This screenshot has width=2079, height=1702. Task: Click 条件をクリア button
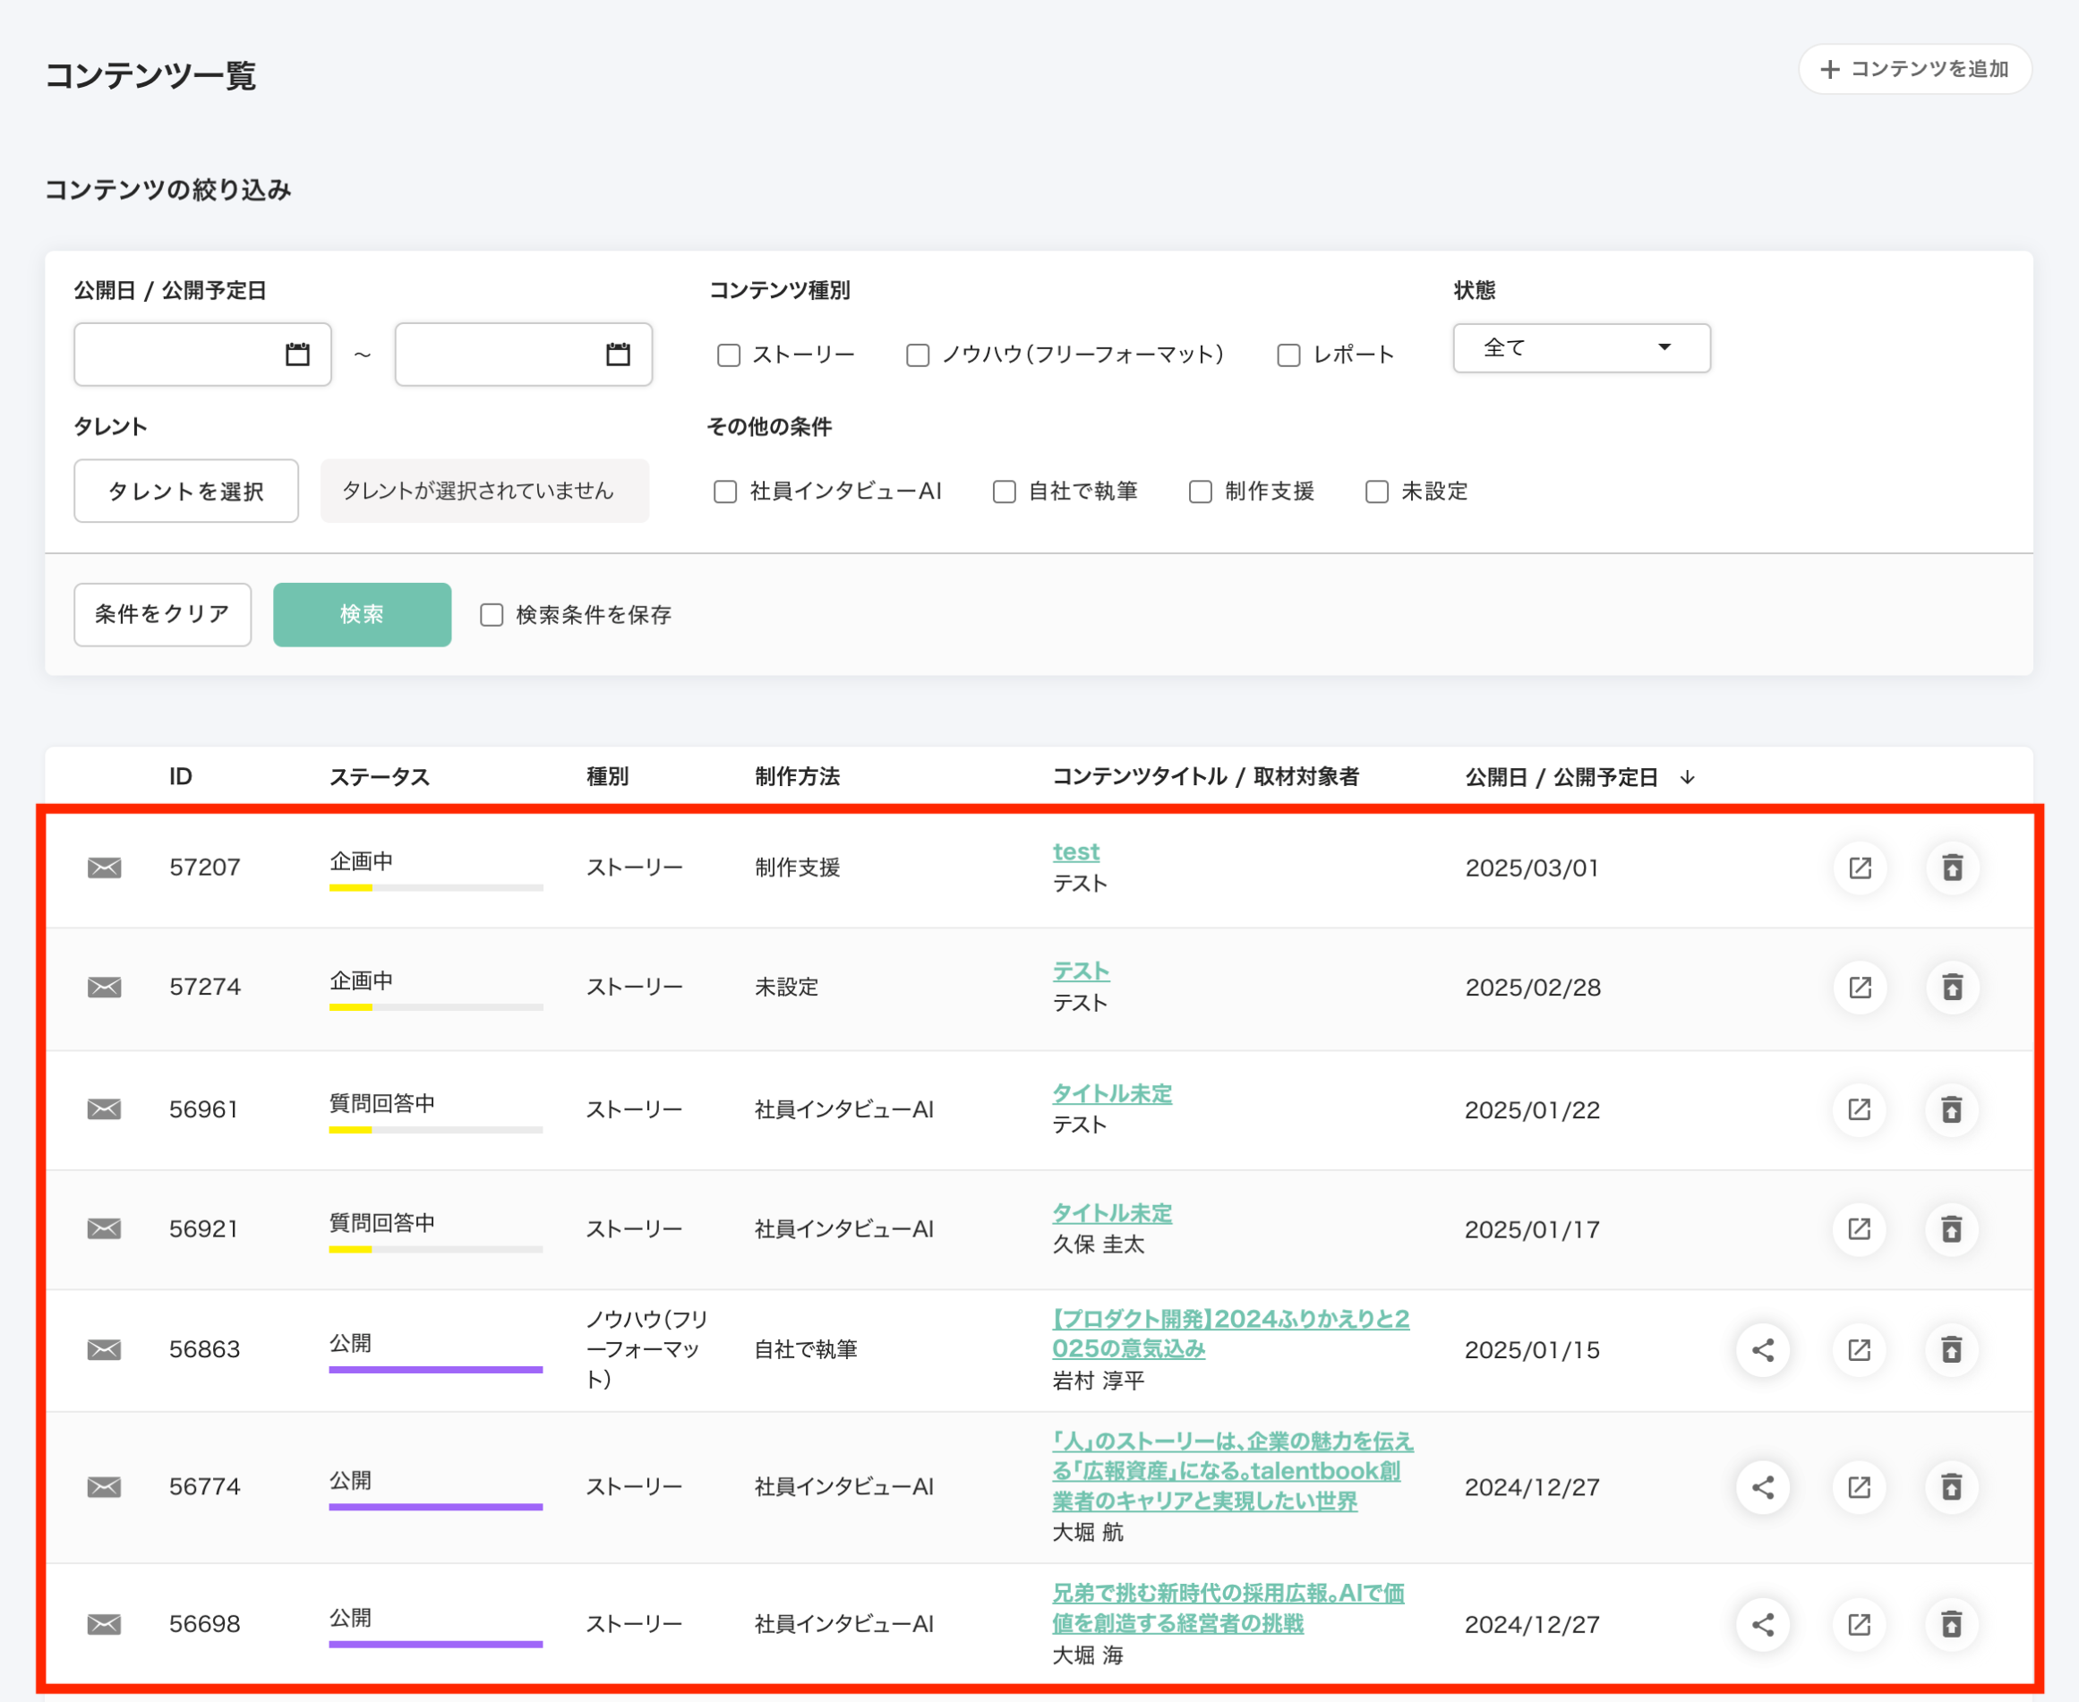(x=163, y=615)
